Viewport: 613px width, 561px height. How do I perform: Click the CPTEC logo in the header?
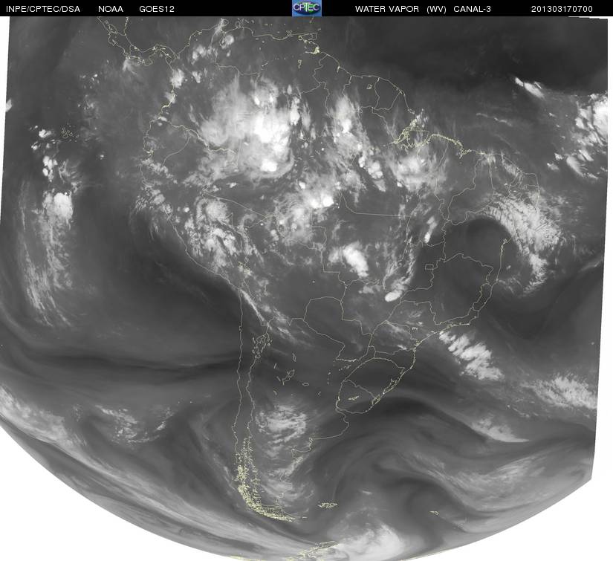[307, 8]
